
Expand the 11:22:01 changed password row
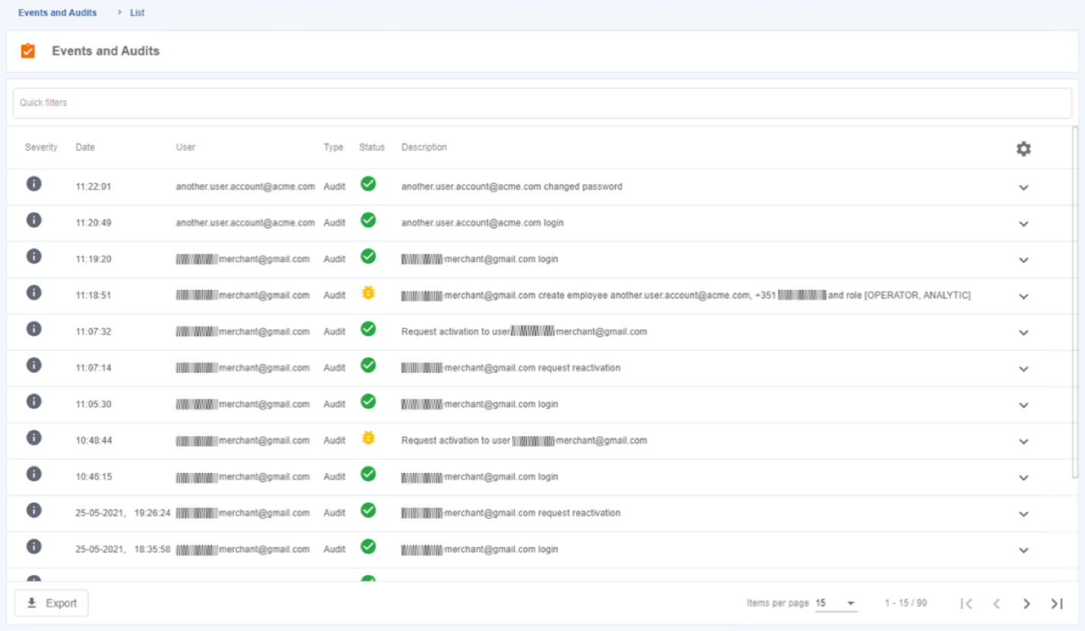point(1023,188)
